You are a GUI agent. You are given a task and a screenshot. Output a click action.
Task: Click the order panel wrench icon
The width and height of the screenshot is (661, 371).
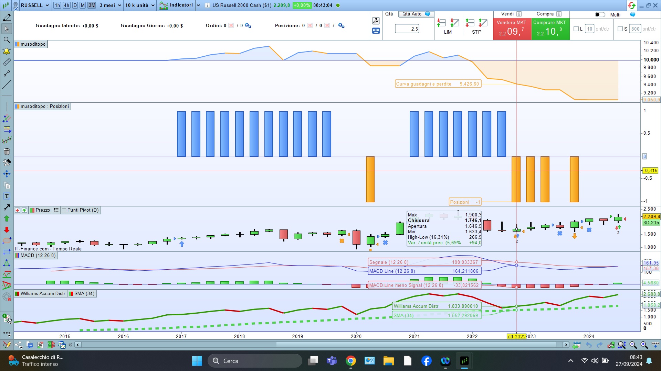[x=376, y=21]
